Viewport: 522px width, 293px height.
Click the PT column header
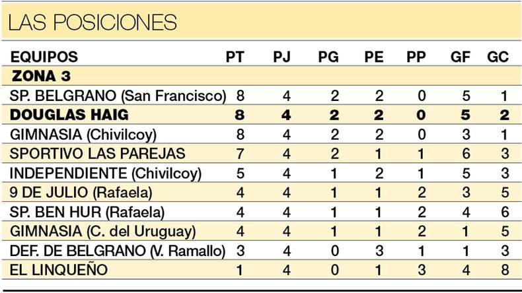pyautogui.click(x=235, y=57)
